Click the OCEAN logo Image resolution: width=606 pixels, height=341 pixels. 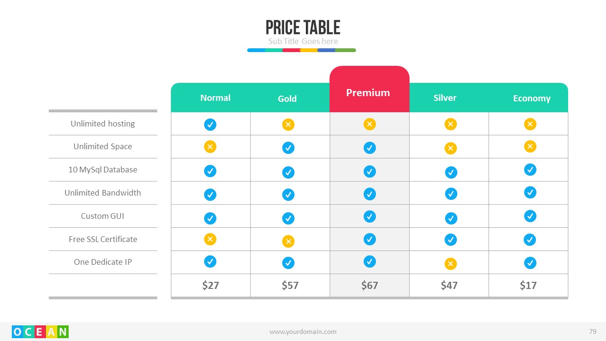point(40,332)
